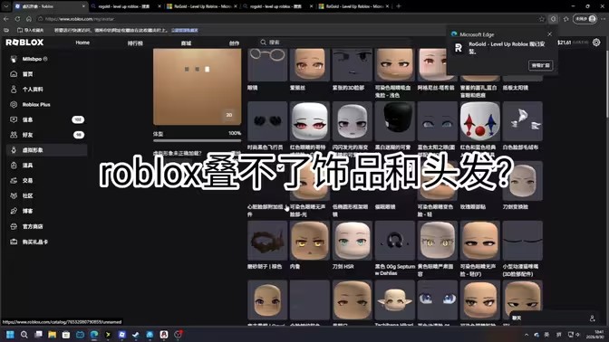This screenshot has height=342, width=609.
Task: Open the Windows Start menu
Action: (x=10, y=334)
